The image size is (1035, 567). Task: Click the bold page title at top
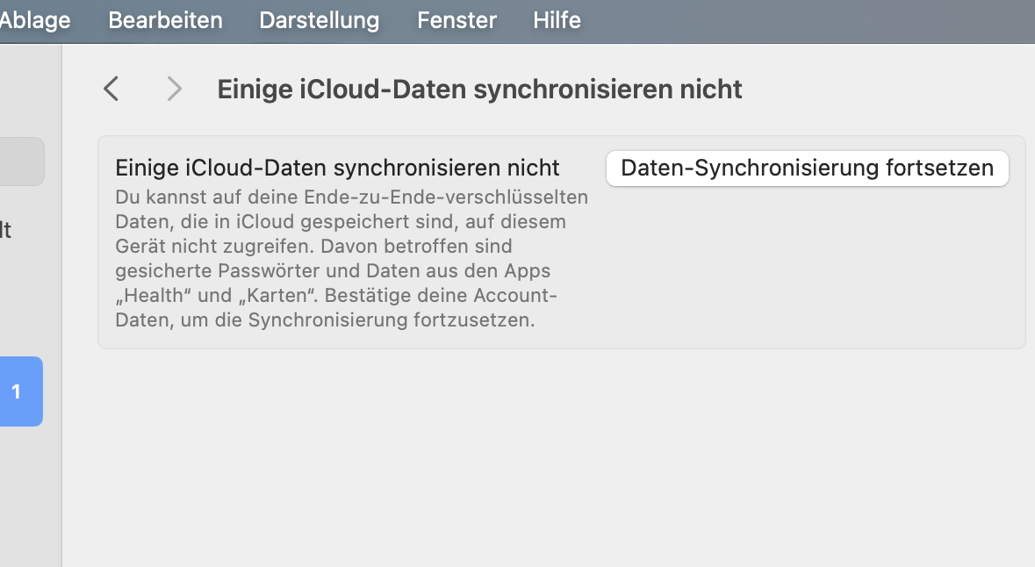coord(479,90)
